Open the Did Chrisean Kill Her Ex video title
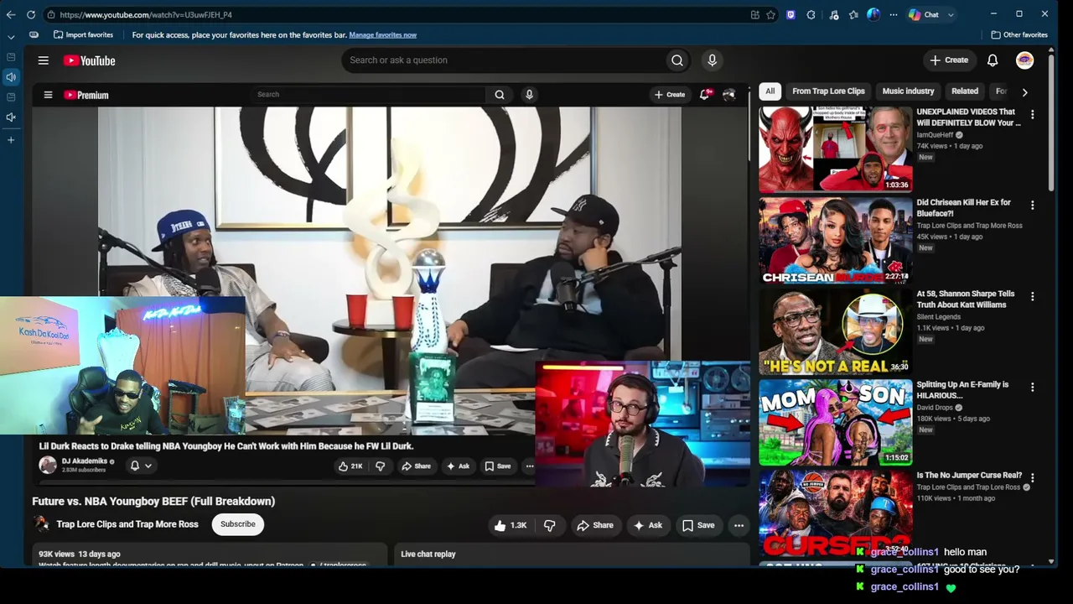 [x=963, y=208]
